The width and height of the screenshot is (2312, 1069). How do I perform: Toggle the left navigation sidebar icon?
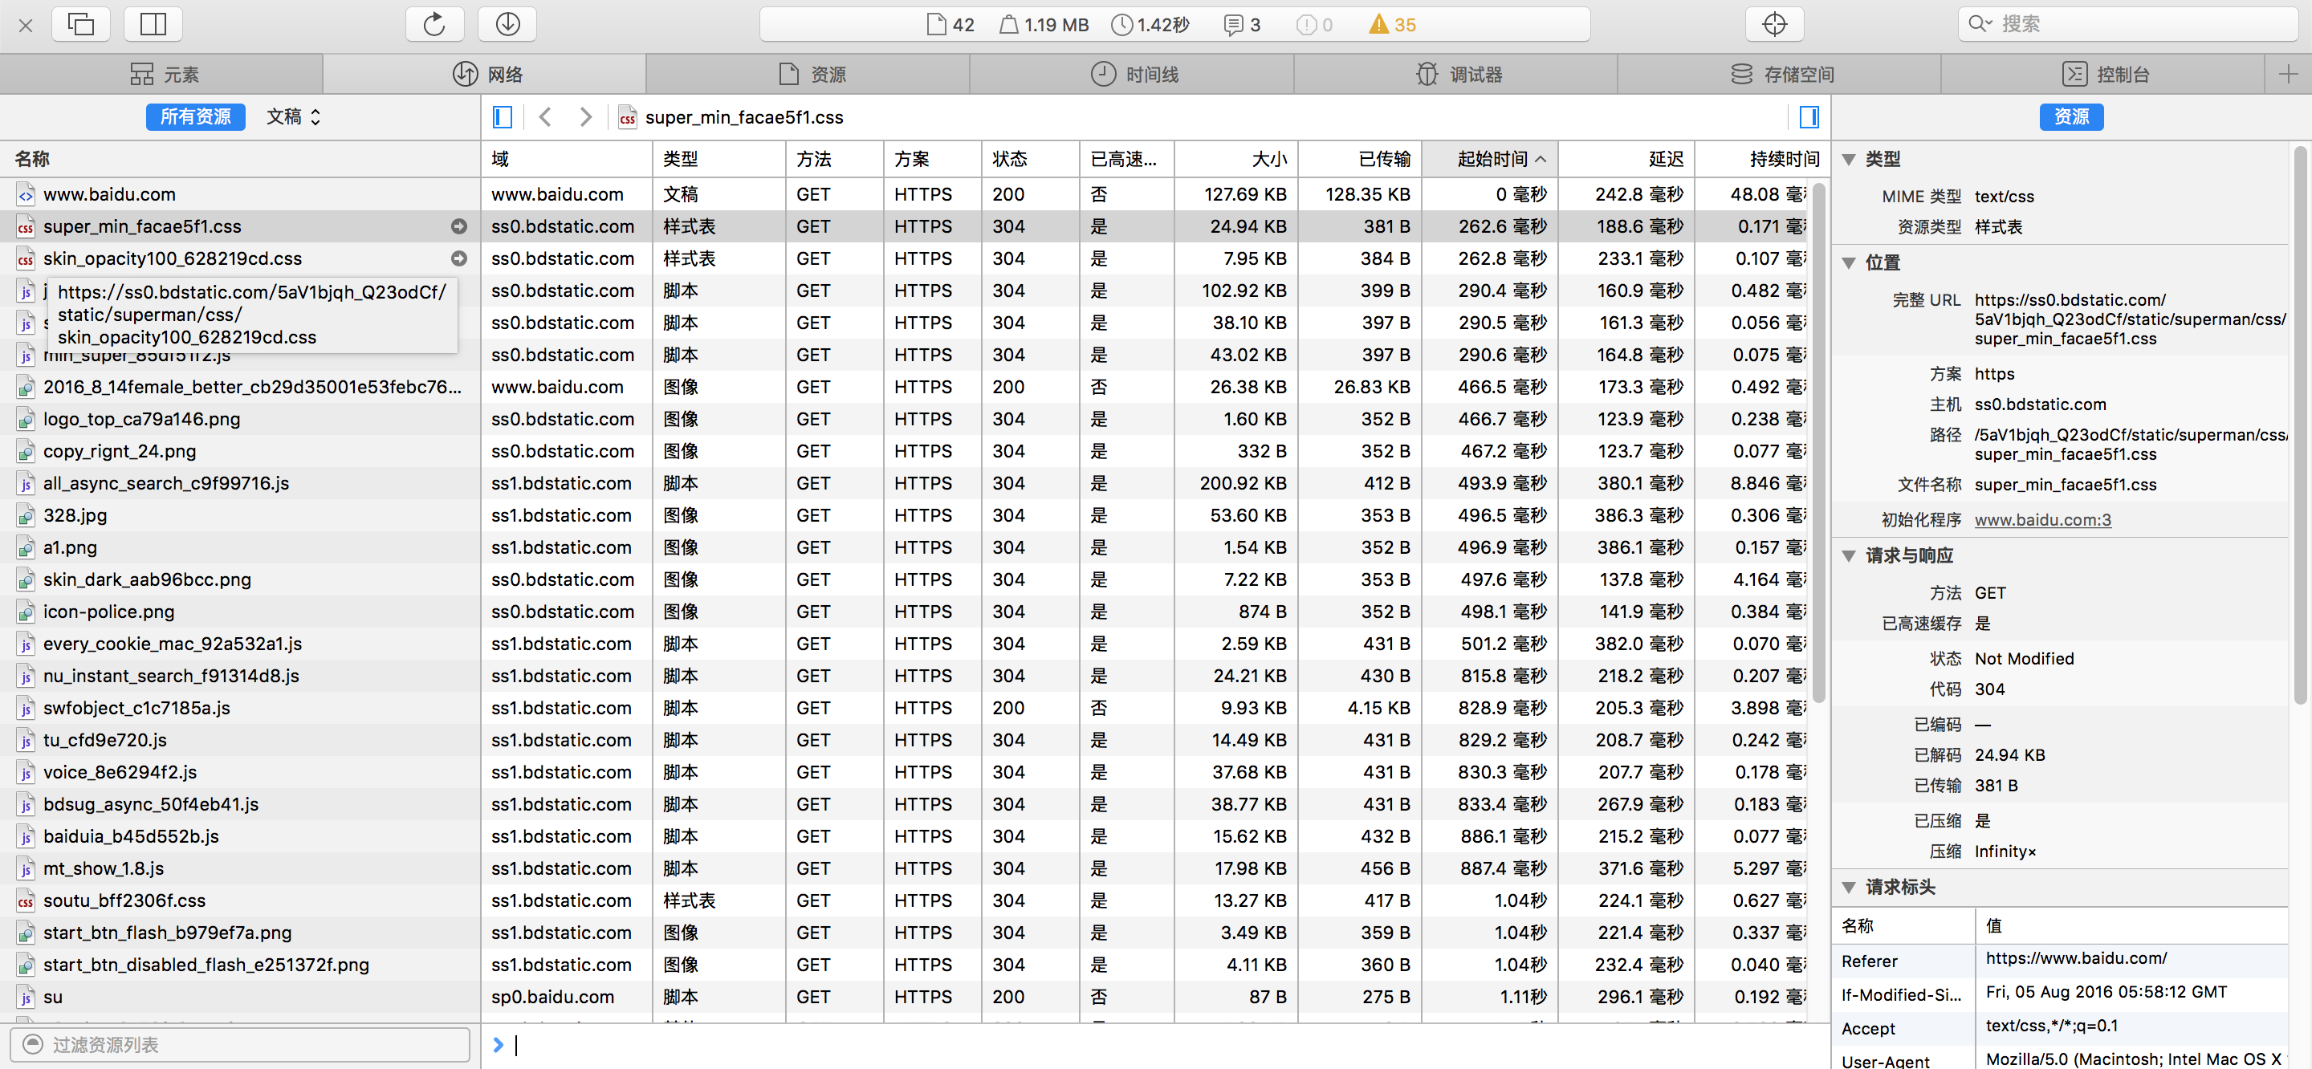click(503, 116)
